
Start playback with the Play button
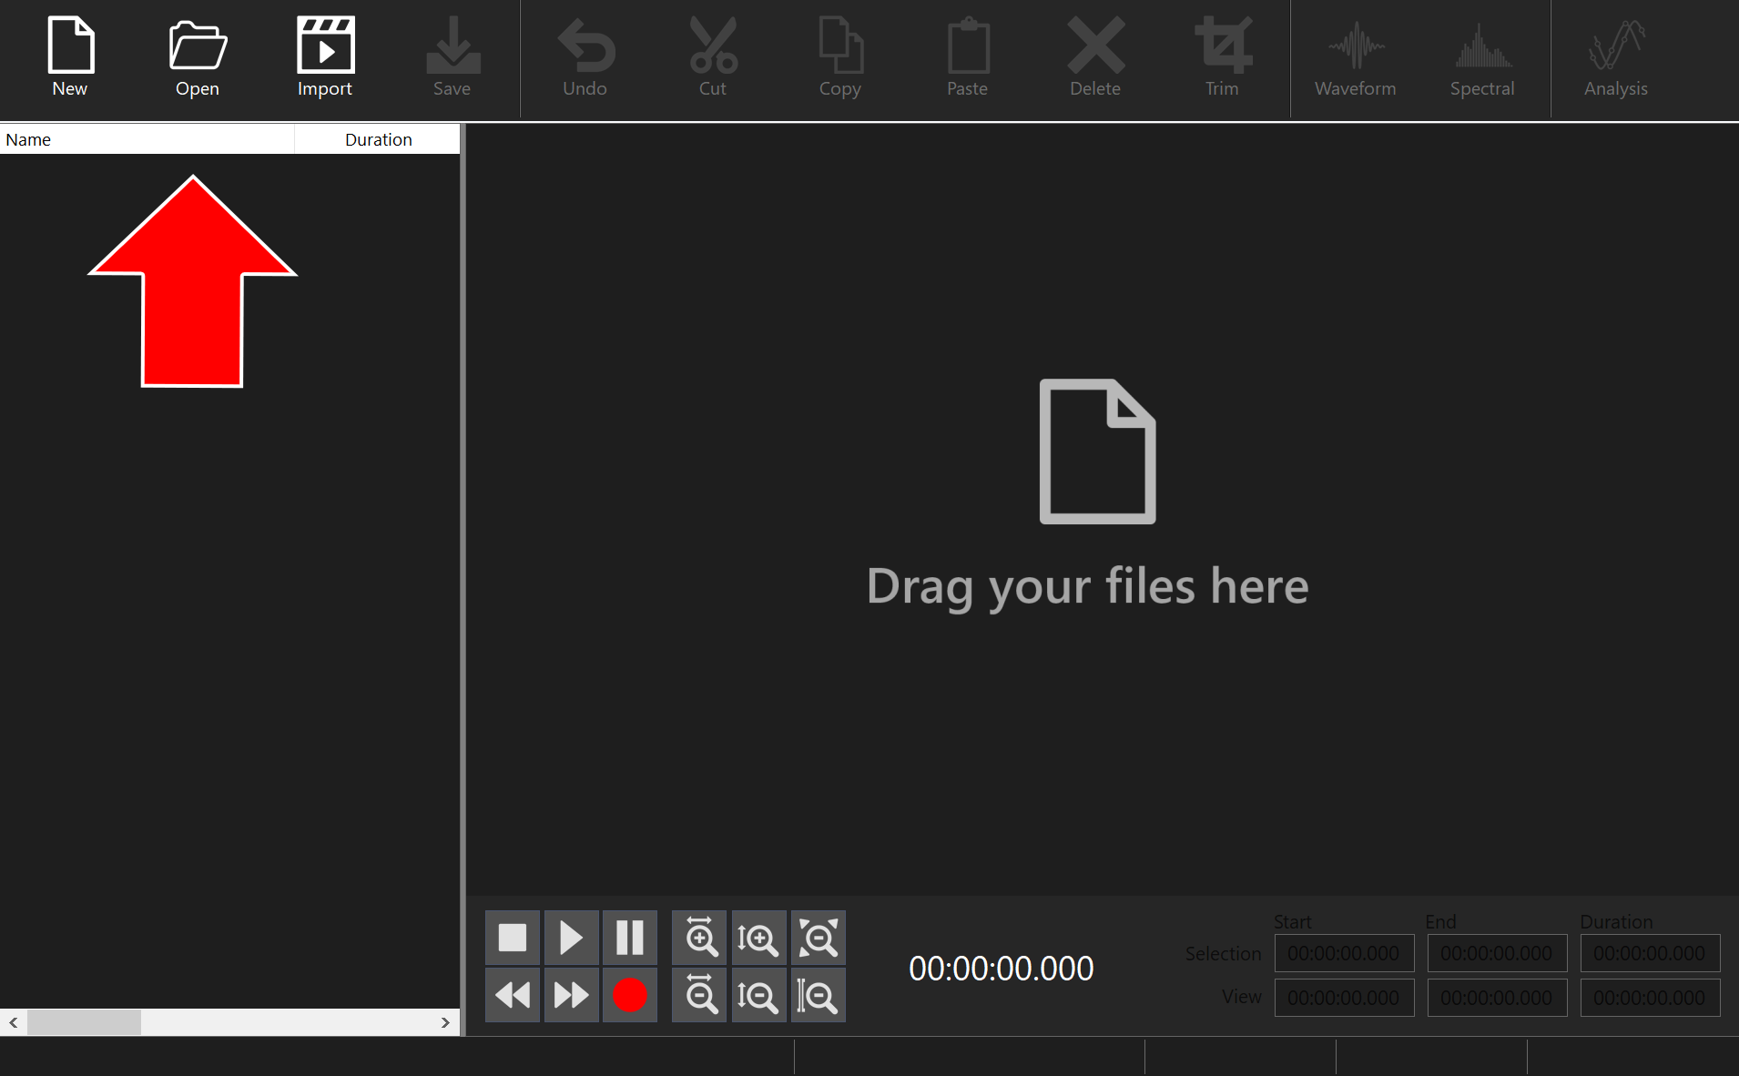[571, 938]
